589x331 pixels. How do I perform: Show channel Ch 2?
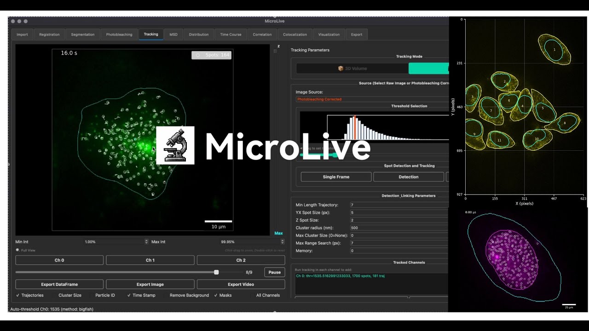241,260
